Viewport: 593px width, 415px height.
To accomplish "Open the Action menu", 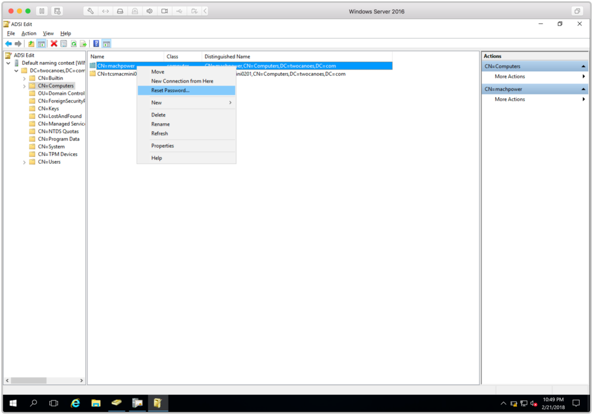I will coord(29,34).
